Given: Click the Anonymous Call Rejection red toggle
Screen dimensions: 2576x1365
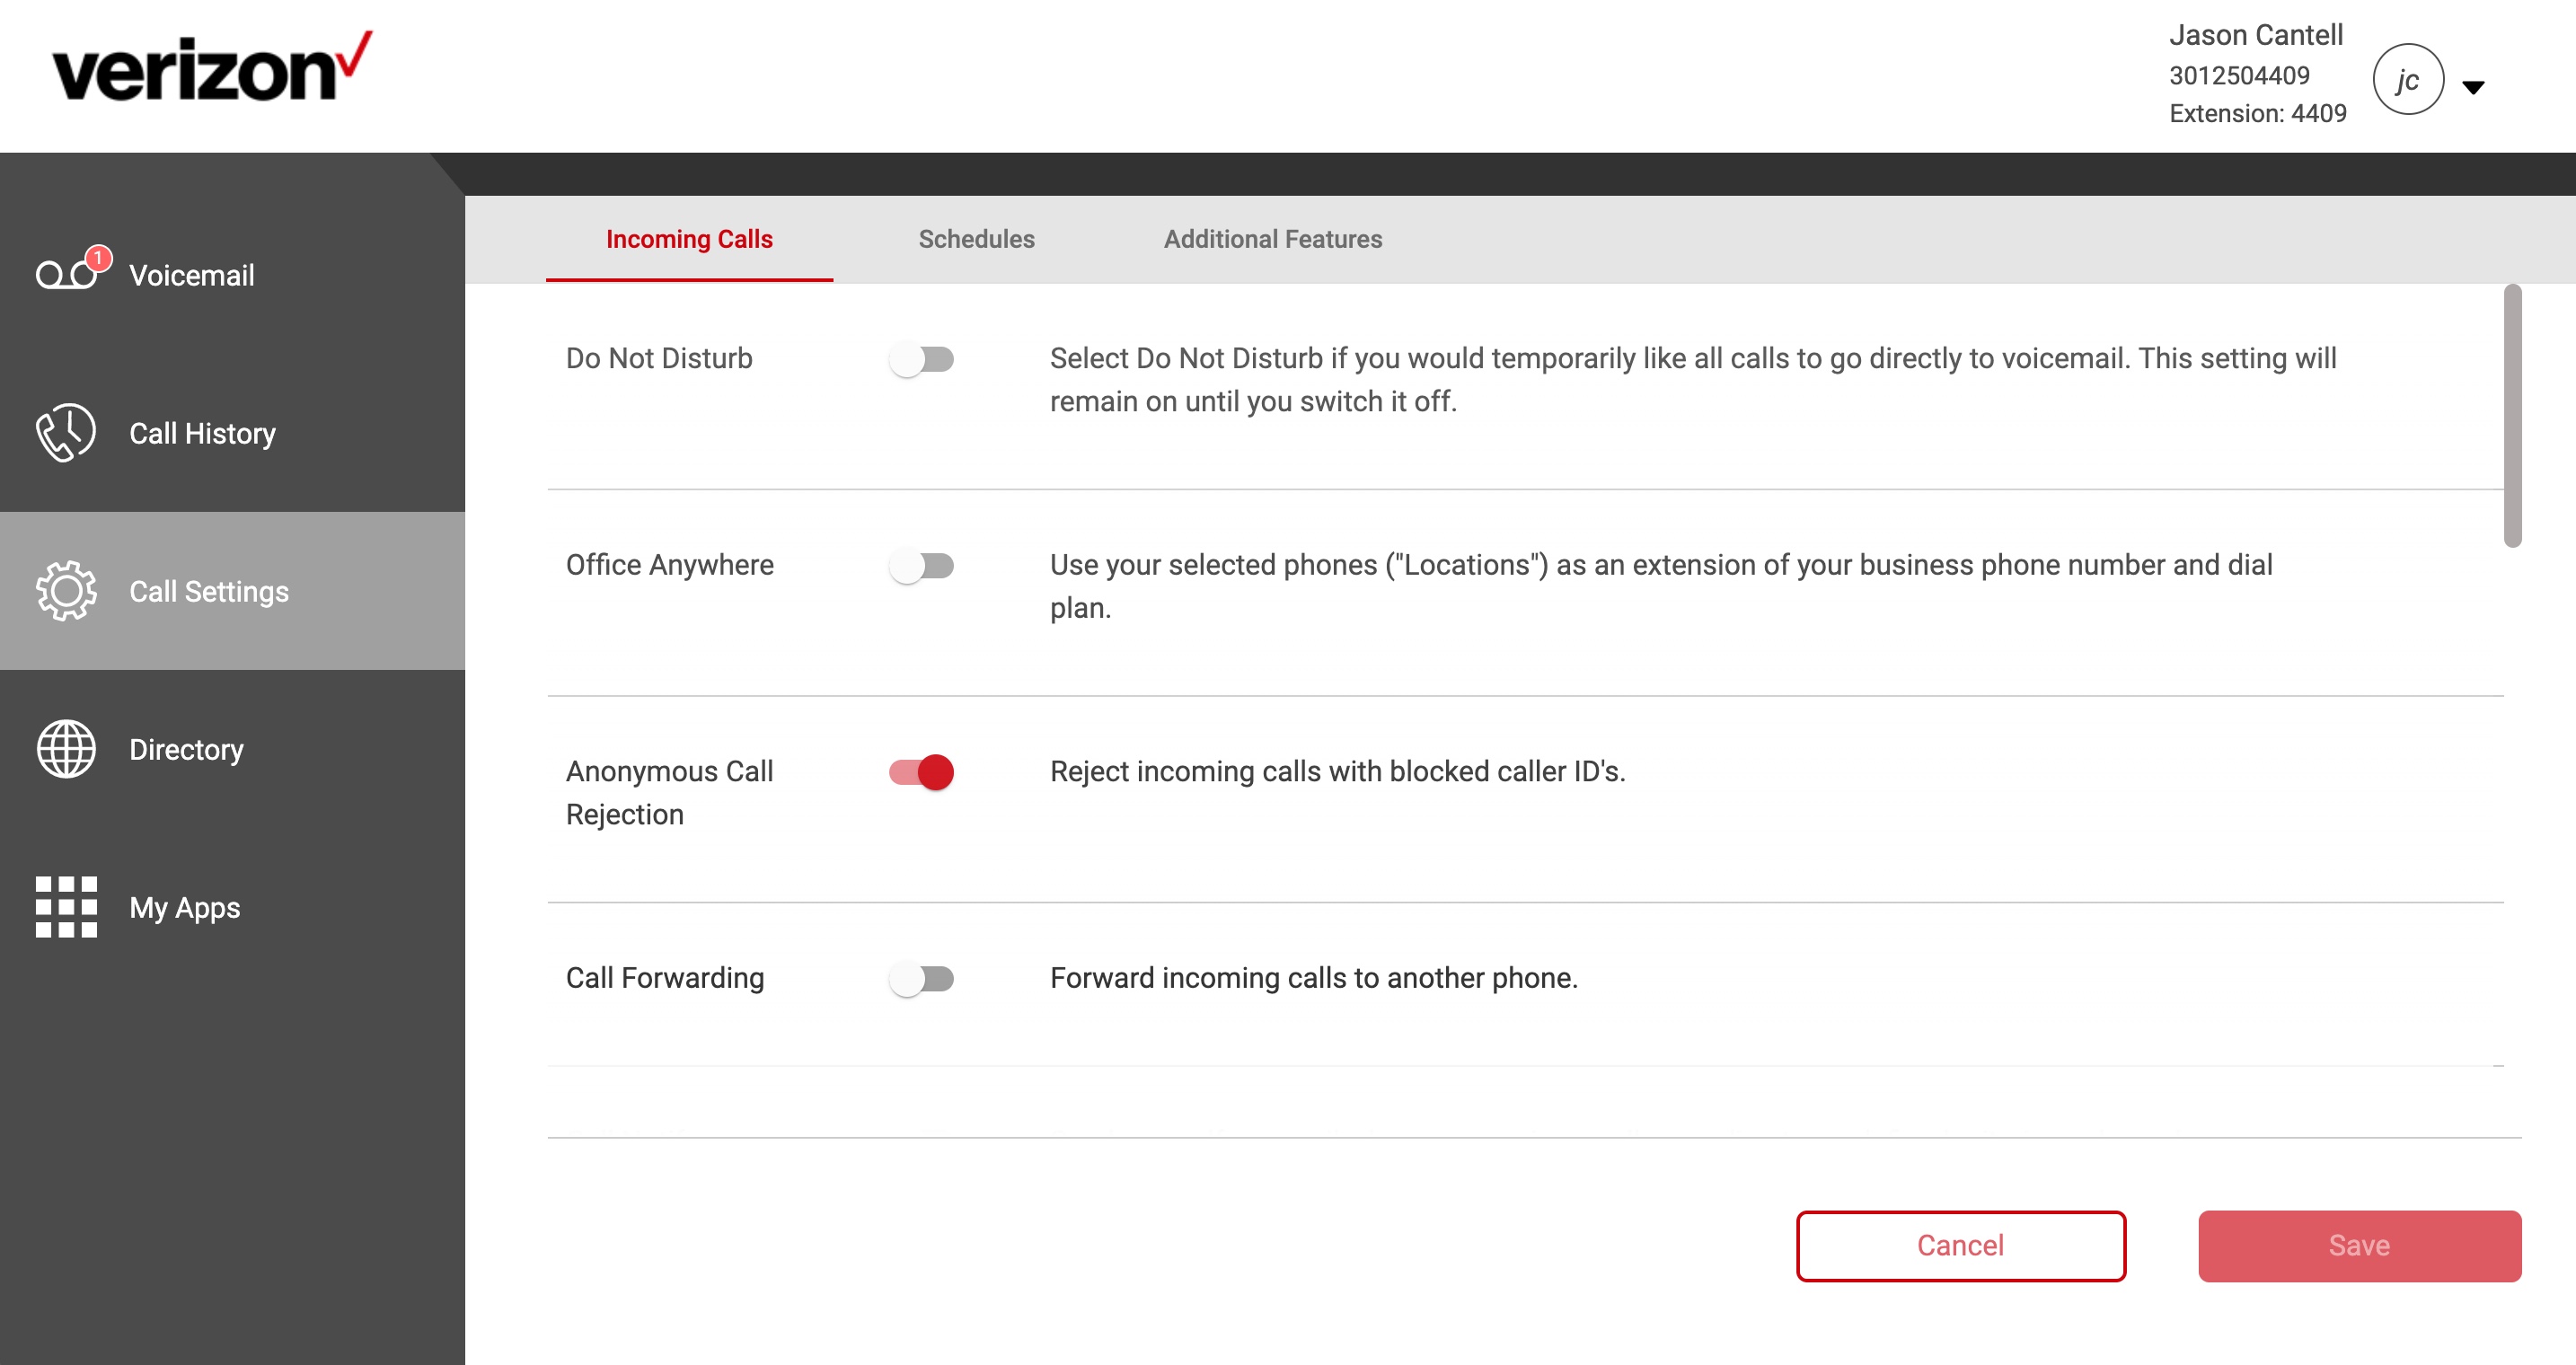Looking at the screenshot, I should tap(920, 771).
